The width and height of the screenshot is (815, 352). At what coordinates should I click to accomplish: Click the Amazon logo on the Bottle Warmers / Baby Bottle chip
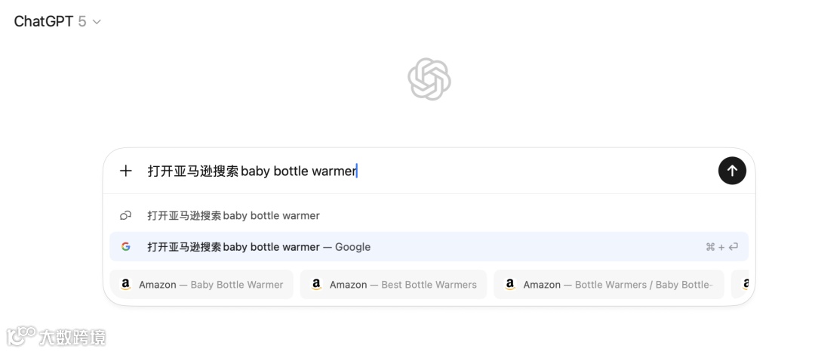tap(510, 285)
